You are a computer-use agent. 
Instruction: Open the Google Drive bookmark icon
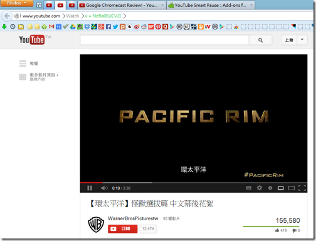pos(73,26)
